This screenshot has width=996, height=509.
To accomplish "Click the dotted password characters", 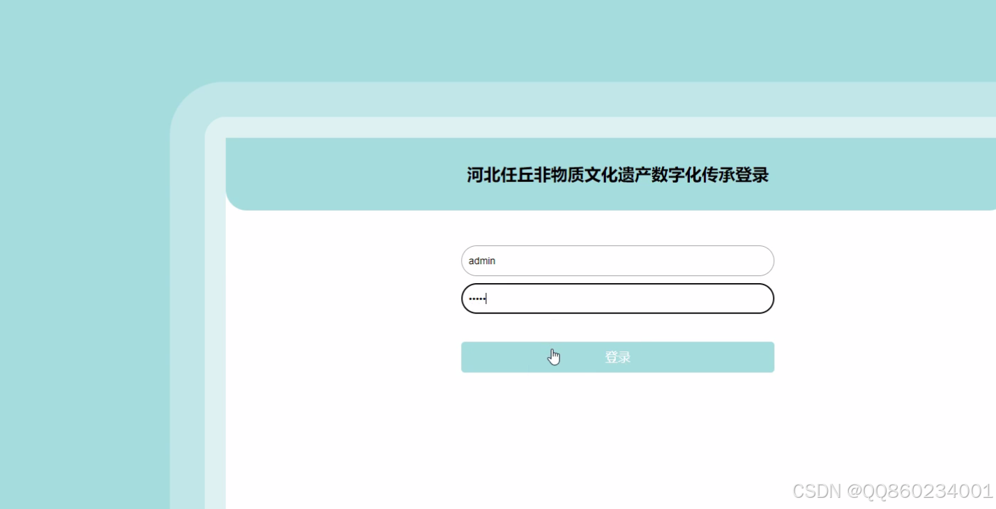I will (x=476, y=298).
